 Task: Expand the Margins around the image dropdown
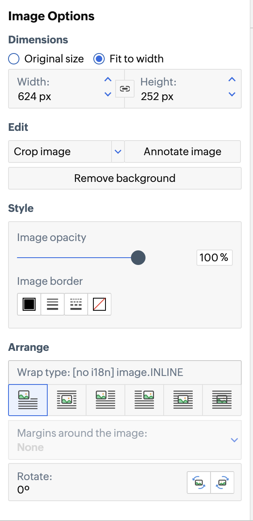tap(234, 440)
